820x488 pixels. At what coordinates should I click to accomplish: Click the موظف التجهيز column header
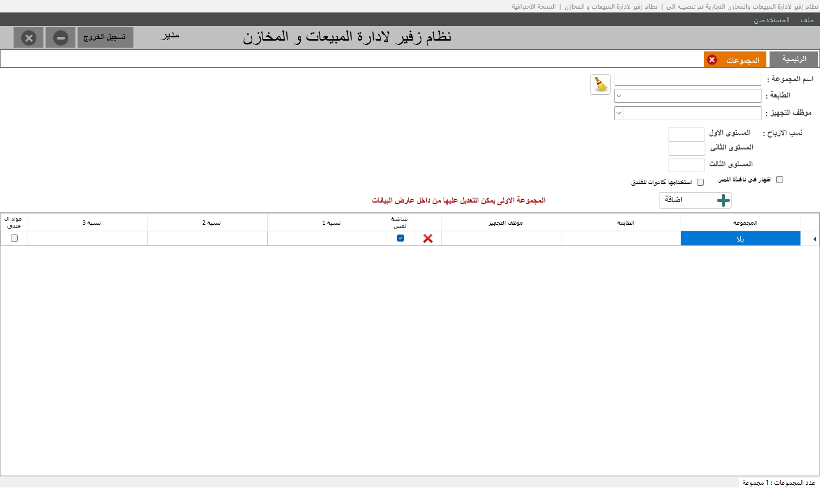(x=501, y=223)
